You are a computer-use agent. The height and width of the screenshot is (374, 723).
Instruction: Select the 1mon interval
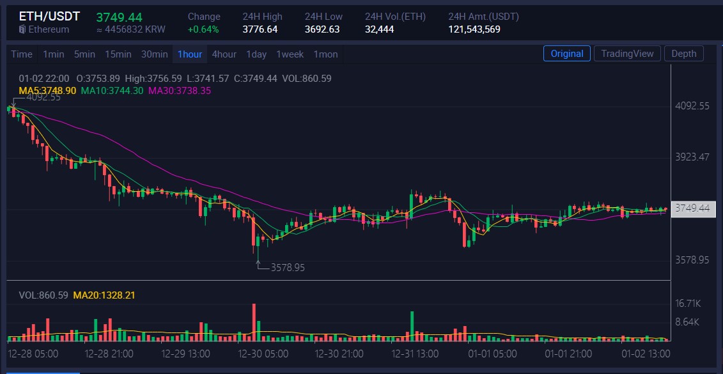[x=326, y=54]
